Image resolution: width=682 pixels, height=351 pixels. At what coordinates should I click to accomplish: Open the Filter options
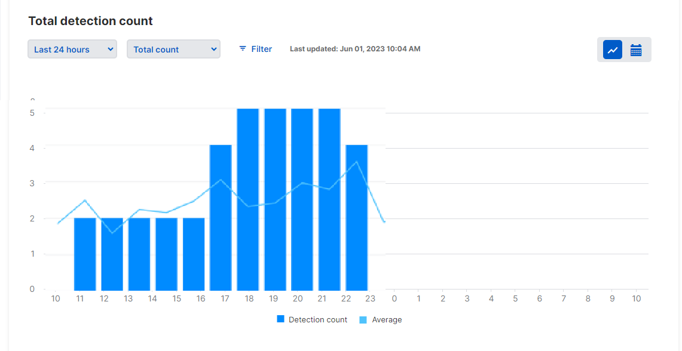click(255, 49)
